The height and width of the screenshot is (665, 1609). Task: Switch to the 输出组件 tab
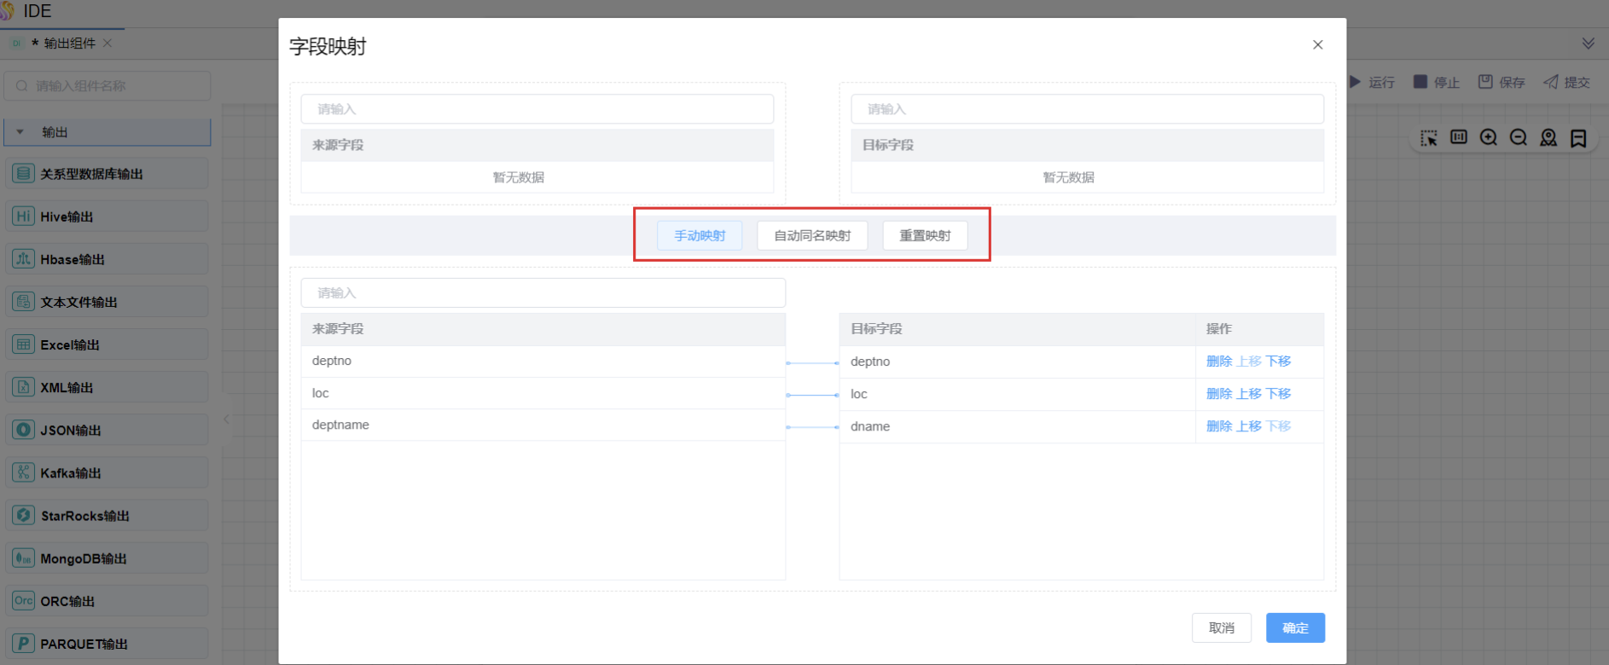(x=69, y=43)
